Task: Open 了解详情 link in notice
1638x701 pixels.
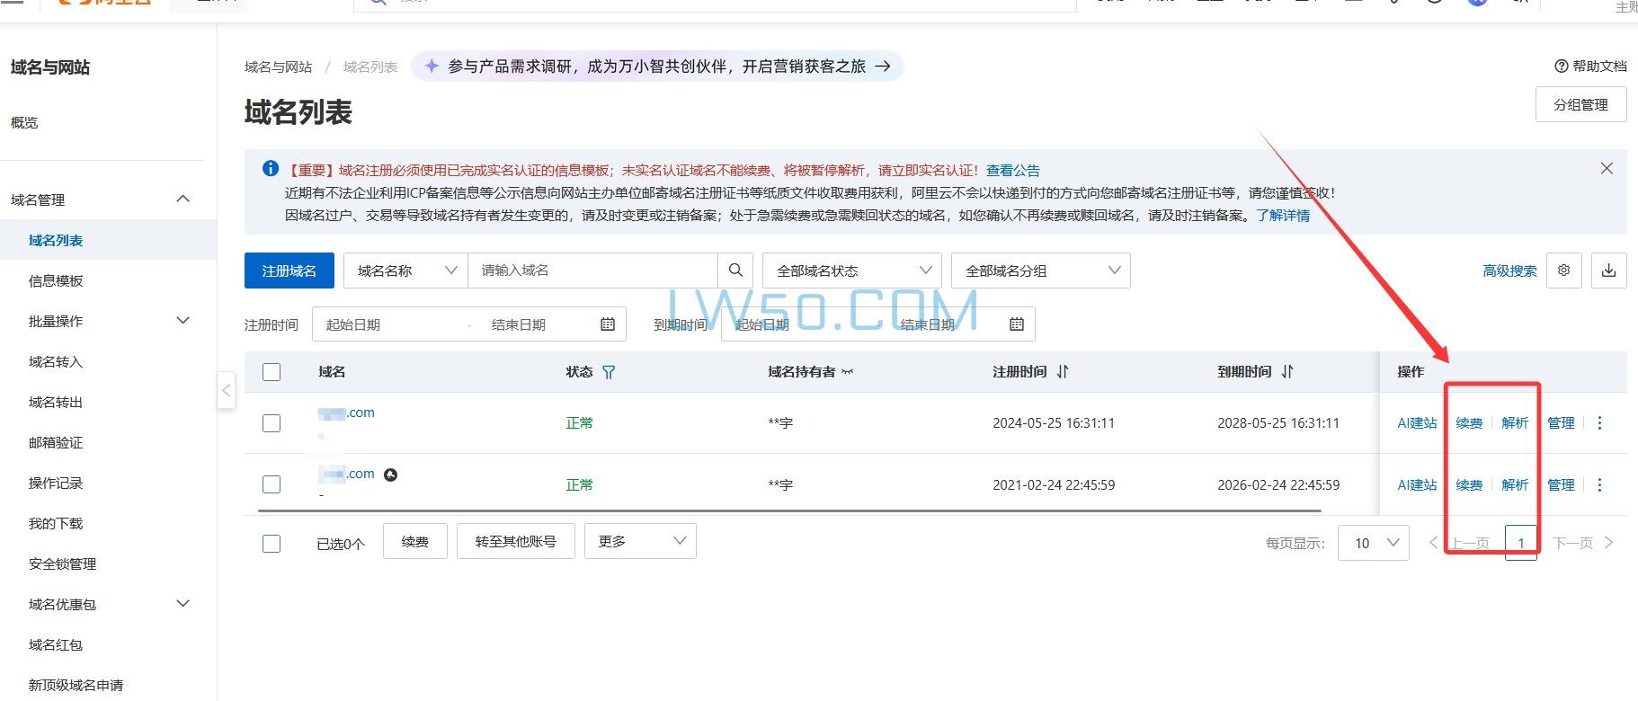Action: [1283, 216]
